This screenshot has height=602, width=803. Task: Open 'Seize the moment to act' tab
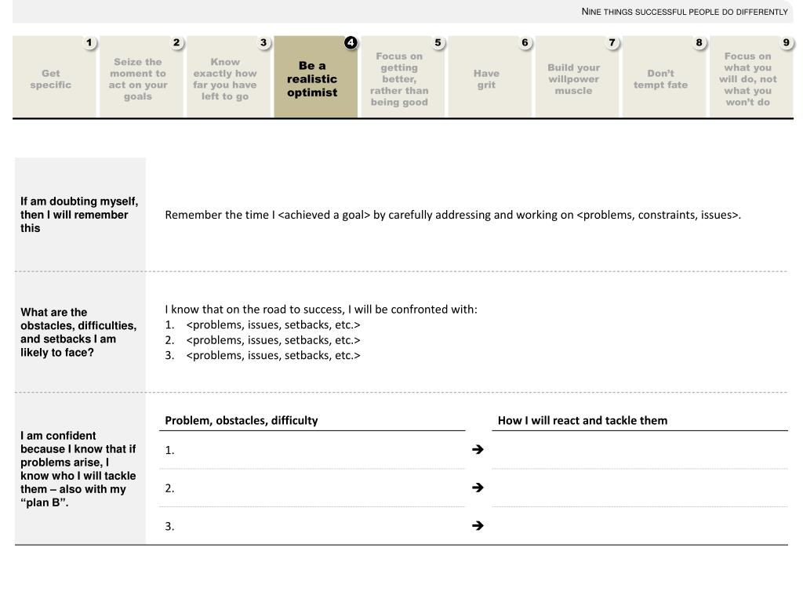click(141, 77)
